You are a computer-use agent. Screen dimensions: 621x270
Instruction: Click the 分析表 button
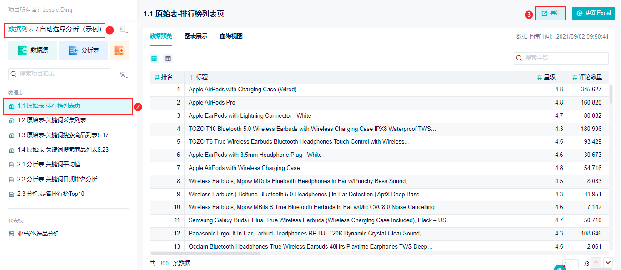(x=83, y=50)
